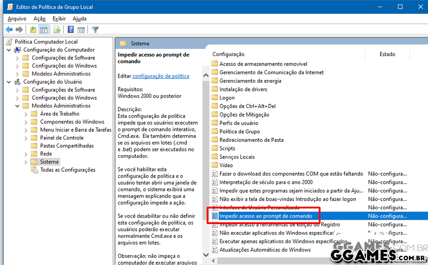Toggle the Show/Hide Console Tree toolbar icon
Image resolution: width=428 pixels, height=265 pixels.
coord(43,30)
